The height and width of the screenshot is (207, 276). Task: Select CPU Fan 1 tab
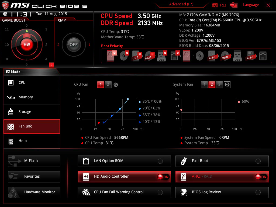[x=101, y=85]
